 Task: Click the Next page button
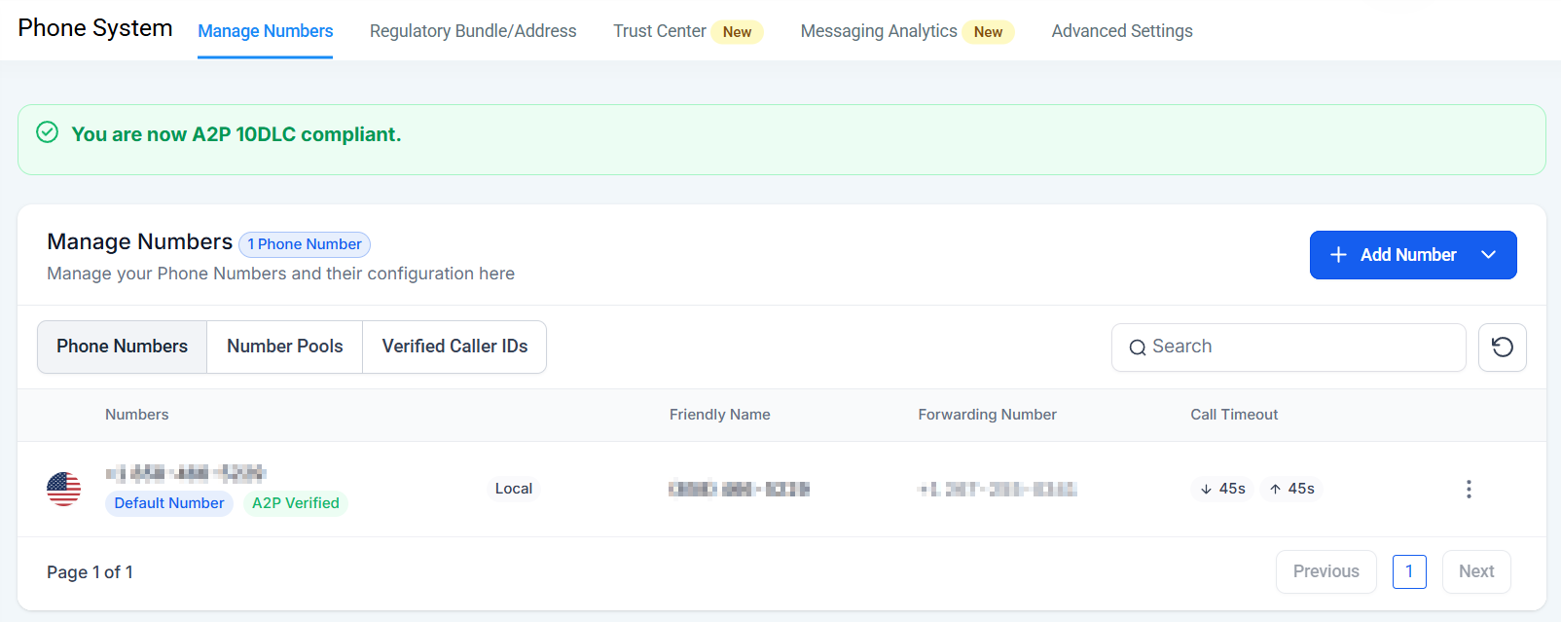[1475, 571]
